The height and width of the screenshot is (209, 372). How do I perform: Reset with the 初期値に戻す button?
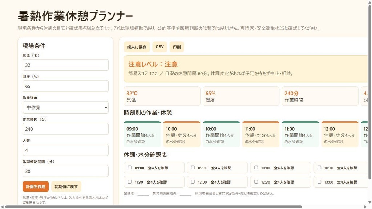click(x=66, y=187)
